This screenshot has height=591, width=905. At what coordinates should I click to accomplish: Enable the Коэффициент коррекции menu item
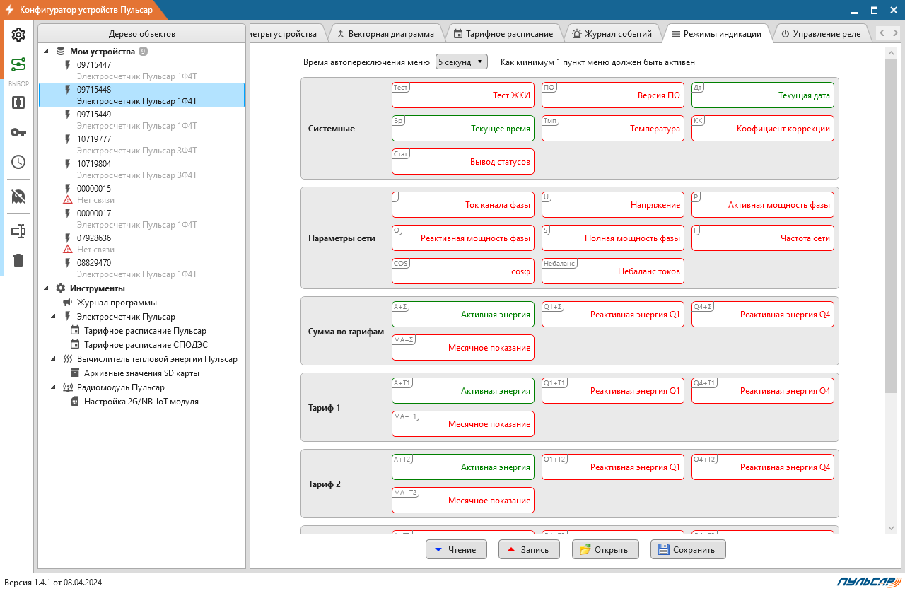763,129
